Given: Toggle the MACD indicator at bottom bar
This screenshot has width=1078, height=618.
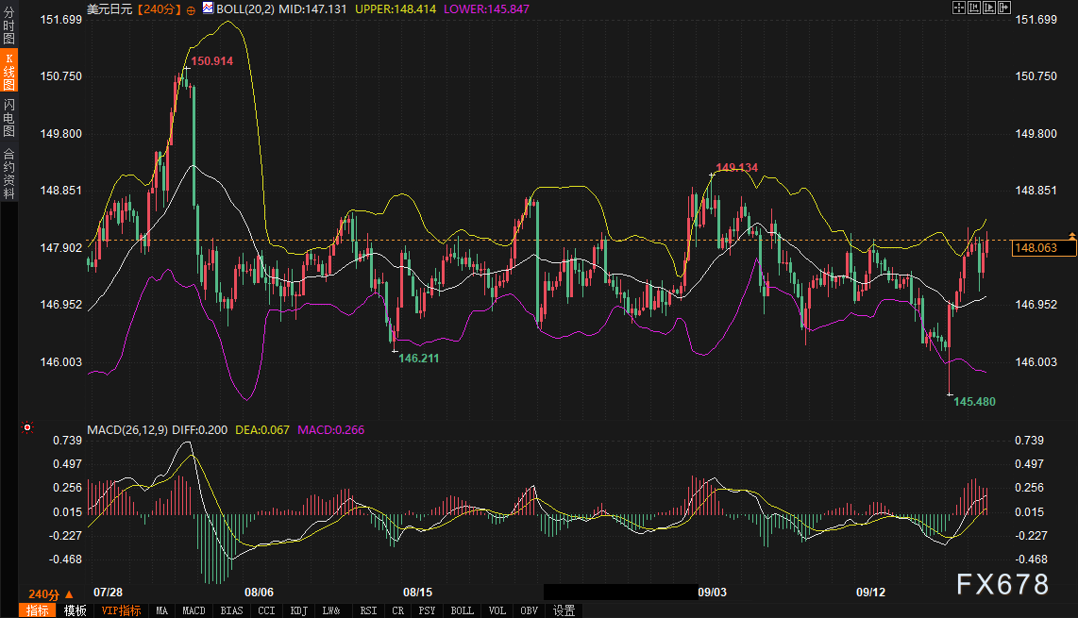Looking at the screenshot, I should click(194, 610).
